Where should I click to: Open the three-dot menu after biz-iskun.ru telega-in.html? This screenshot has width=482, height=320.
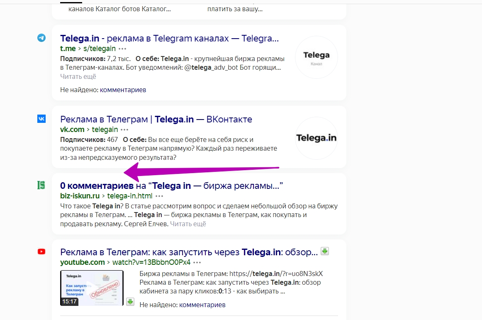click(159, 196)
